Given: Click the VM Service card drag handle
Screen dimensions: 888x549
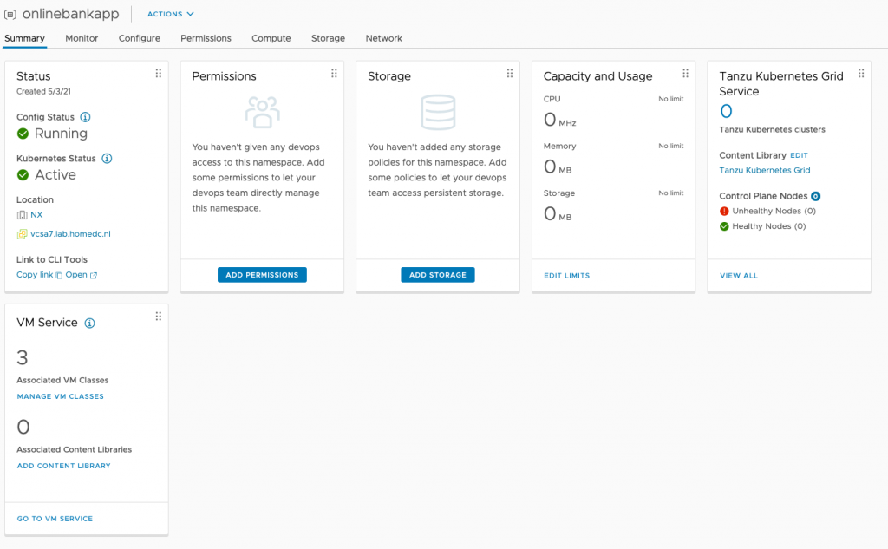Looking at the screenshot, I should (158, 317).
